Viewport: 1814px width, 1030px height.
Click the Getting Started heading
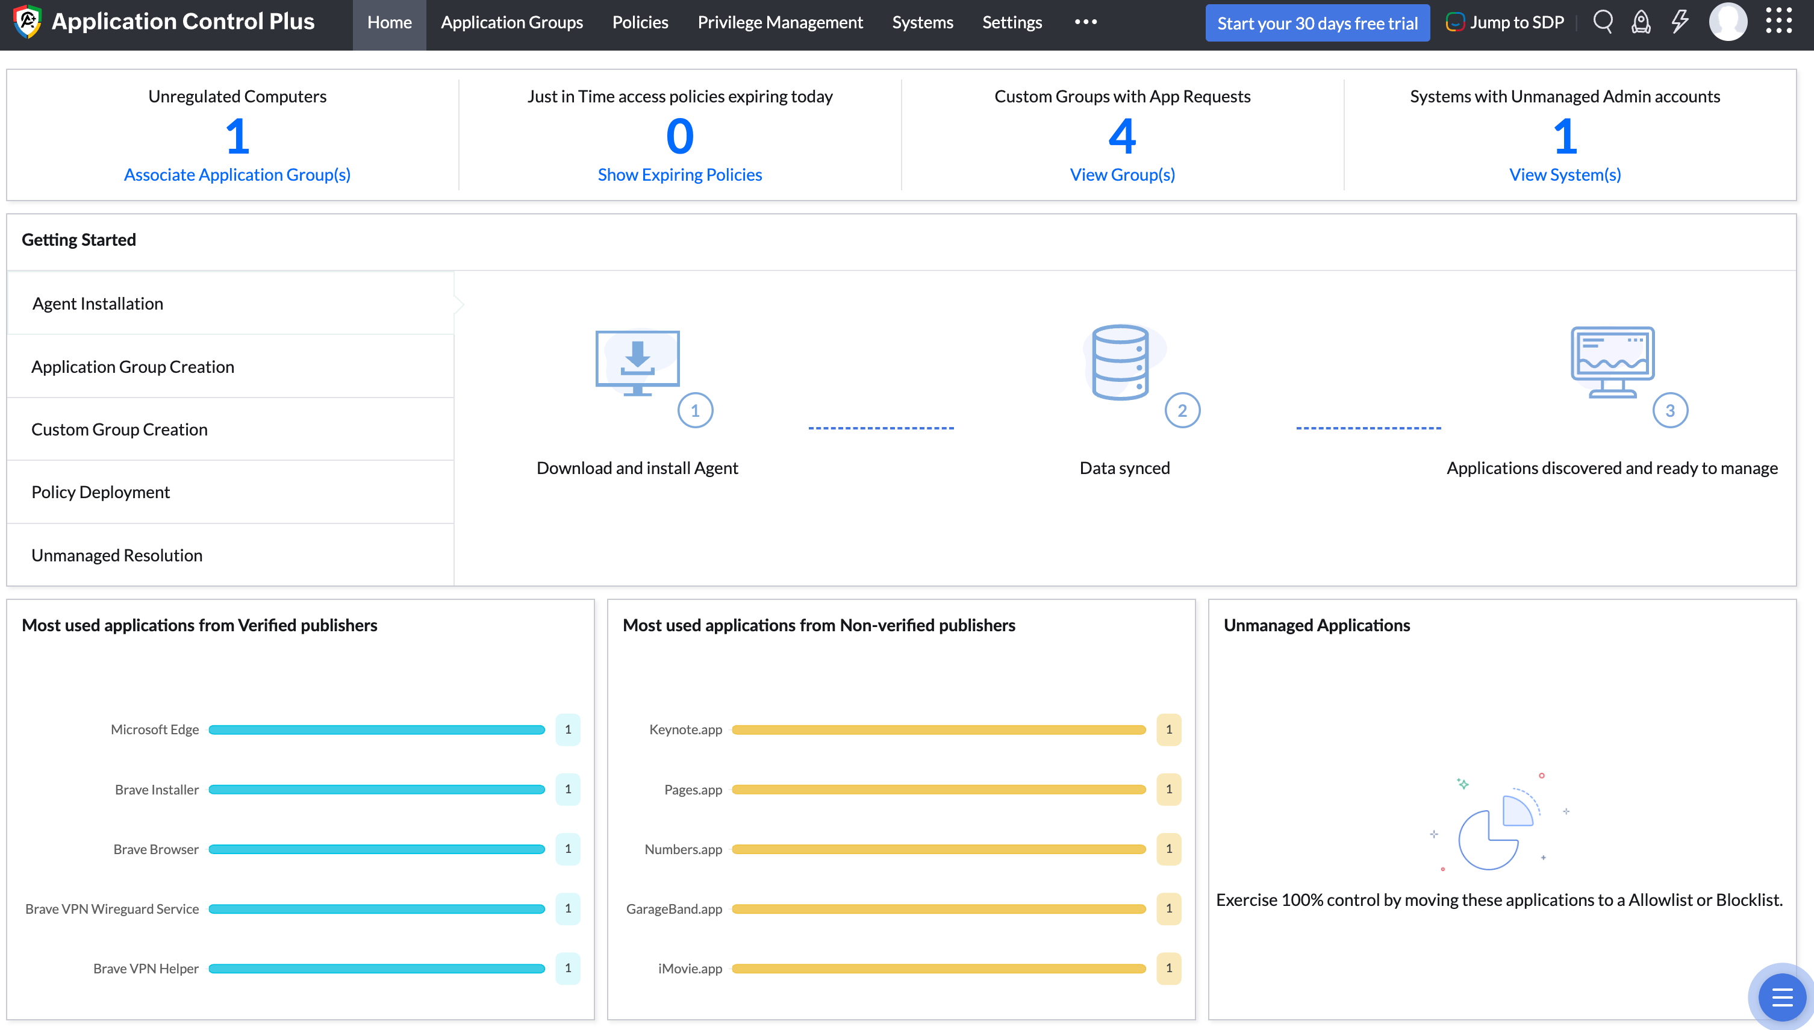pos(78,240)
